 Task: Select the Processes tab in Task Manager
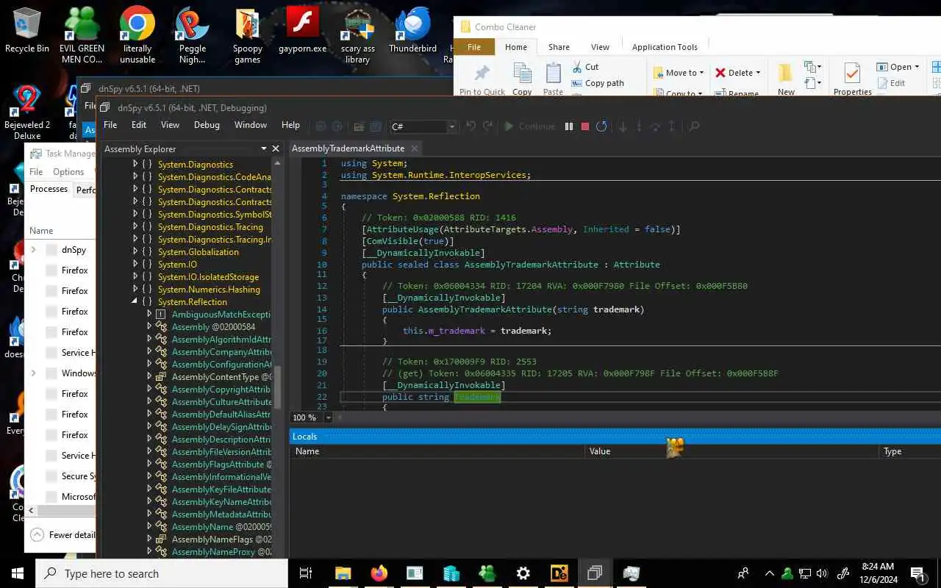[49, 189]
